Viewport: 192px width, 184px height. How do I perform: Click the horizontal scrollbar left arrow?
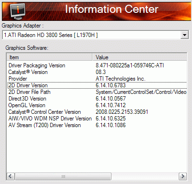[x=11, y=176]
